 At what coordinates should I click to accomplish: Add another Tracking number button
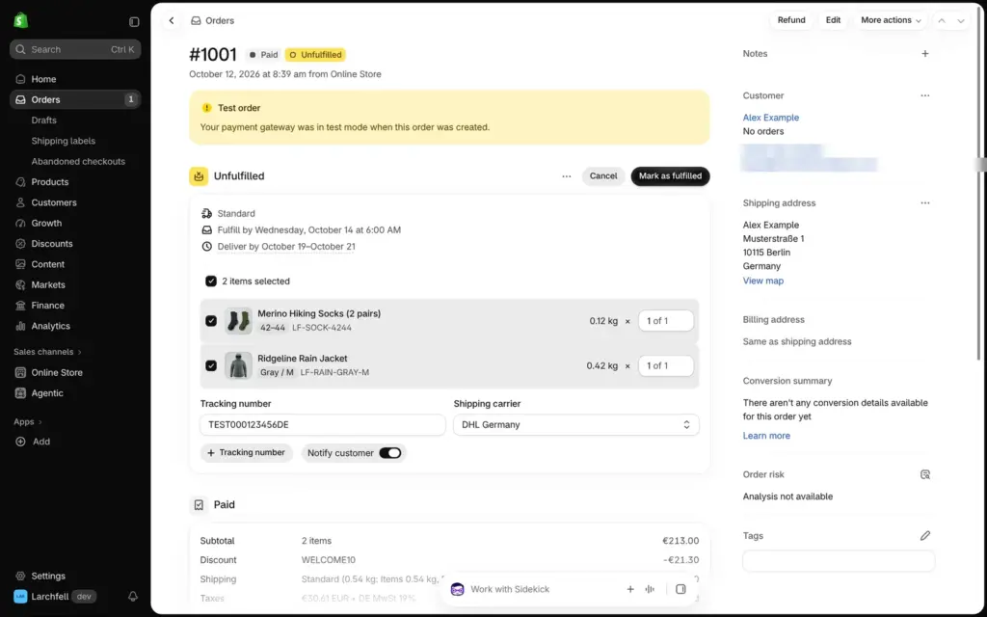246,453
